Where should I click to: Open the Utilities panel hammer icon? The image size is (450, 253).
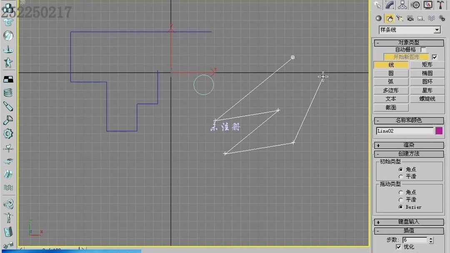(x=440, y=5)
